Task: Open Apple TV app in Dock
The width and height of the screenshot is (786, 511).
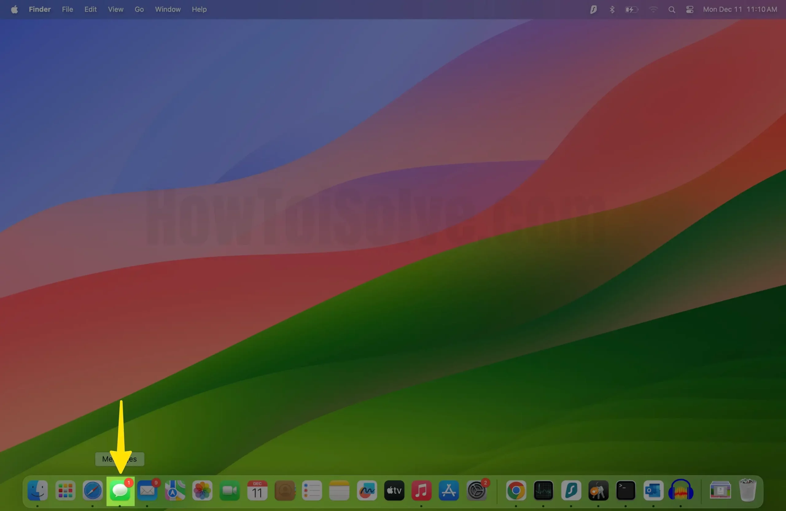Action: tap(394, 490)
